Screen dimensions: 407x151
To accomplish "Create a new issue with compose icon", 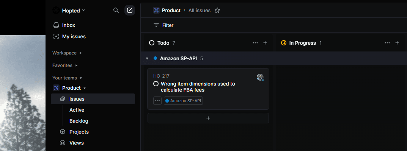I will click(x=130, y=10).
